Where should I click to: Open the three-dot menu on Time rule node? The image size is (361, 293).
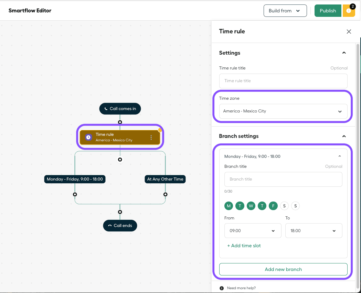151,138
